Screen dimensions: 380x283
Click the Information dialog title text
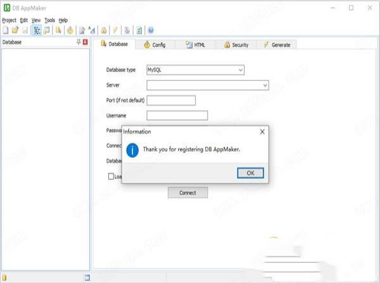pos(137,132)
